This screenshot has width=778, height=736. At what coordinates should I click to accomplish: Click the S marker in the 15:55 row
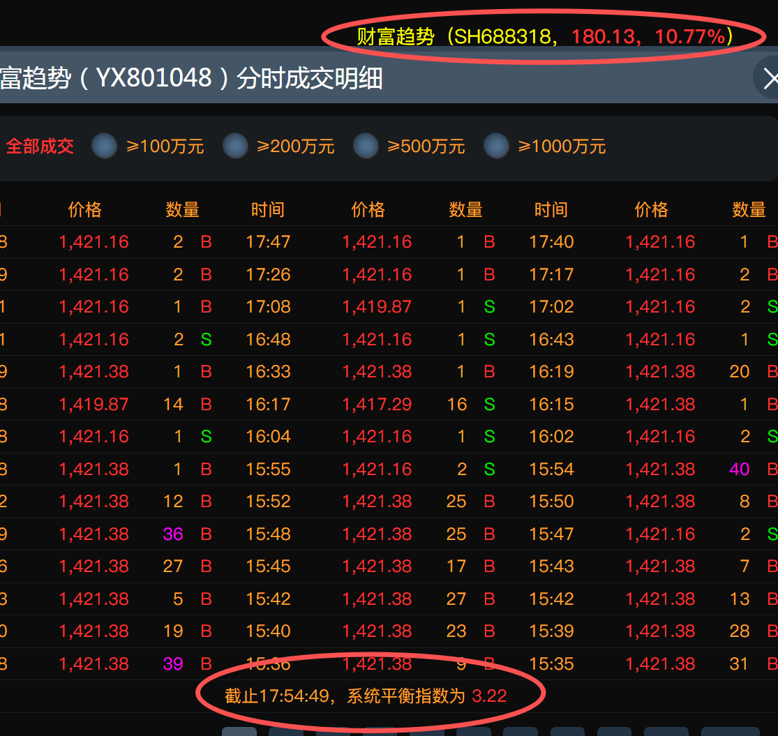490,470
